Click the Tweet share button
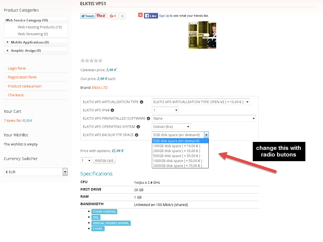This screenshot has width=323, height=242. click(88, 16)
